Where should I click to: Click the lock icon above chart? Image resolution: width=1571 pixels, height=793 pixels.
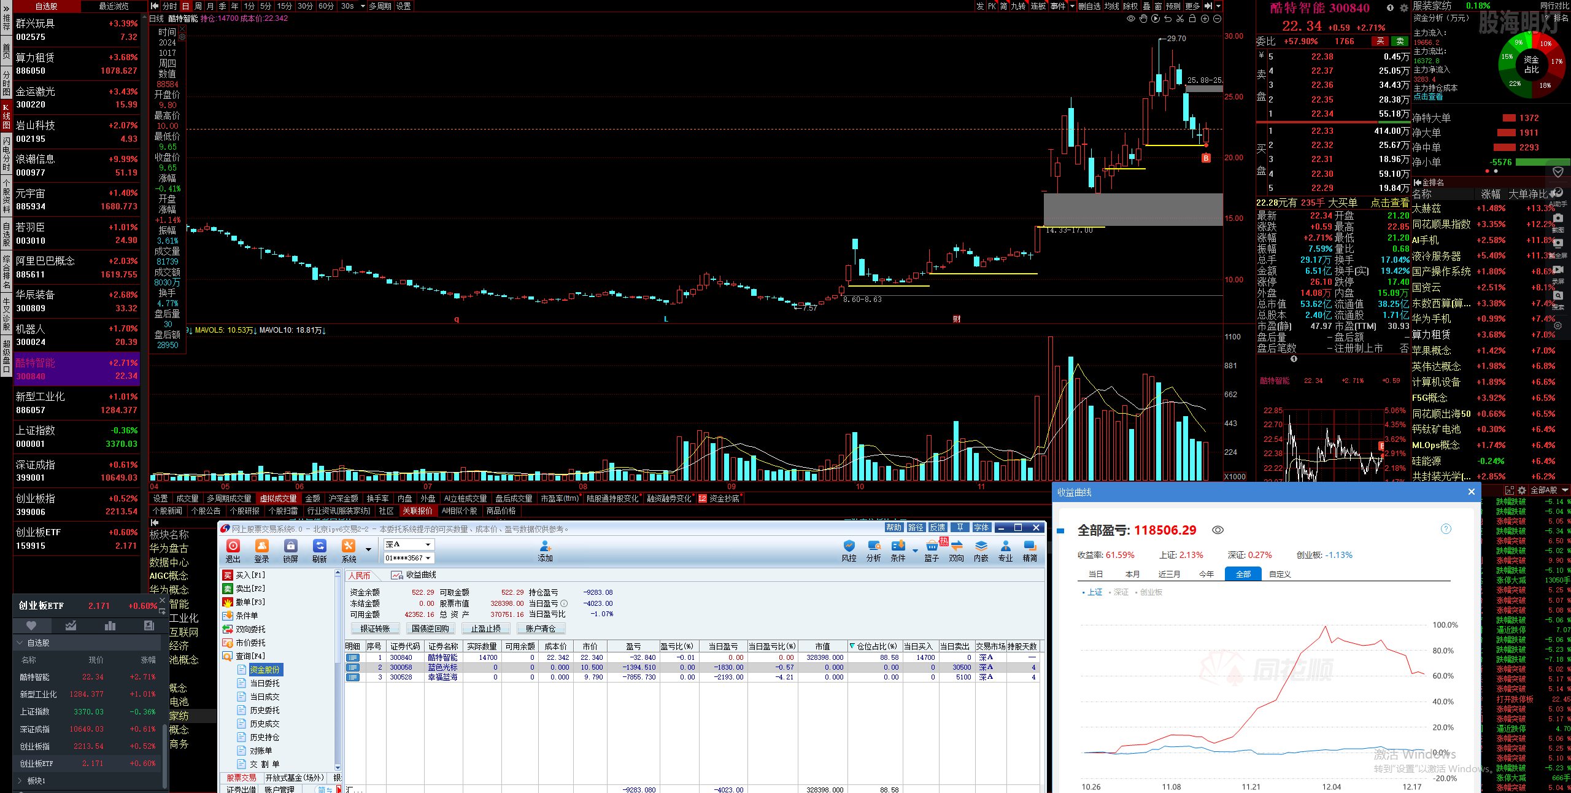click(x=1192, y=19)
